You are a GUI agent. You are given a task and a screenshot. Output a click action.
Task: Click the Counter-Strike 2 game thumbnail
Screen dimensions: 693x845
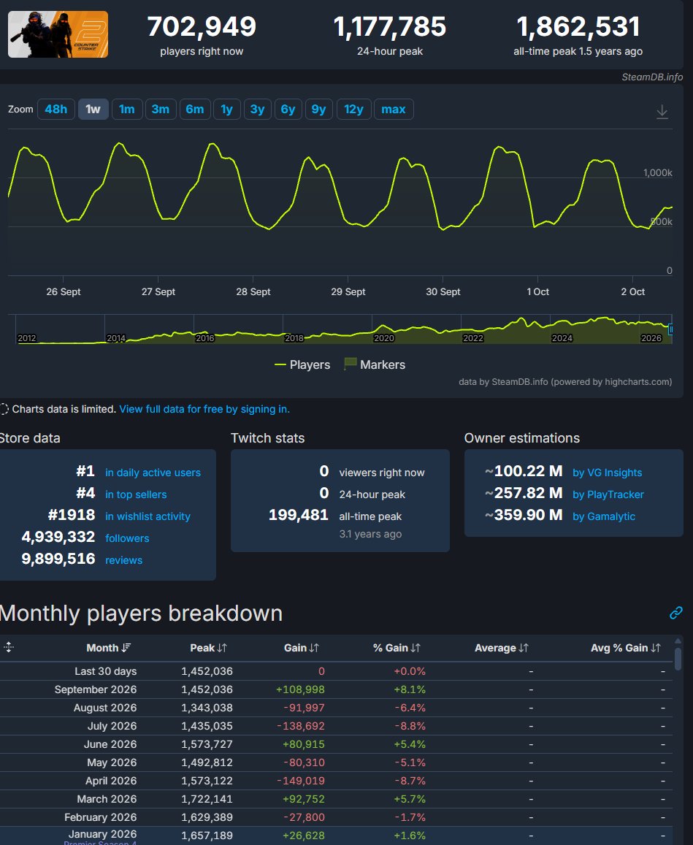click(x=58, y=34)
